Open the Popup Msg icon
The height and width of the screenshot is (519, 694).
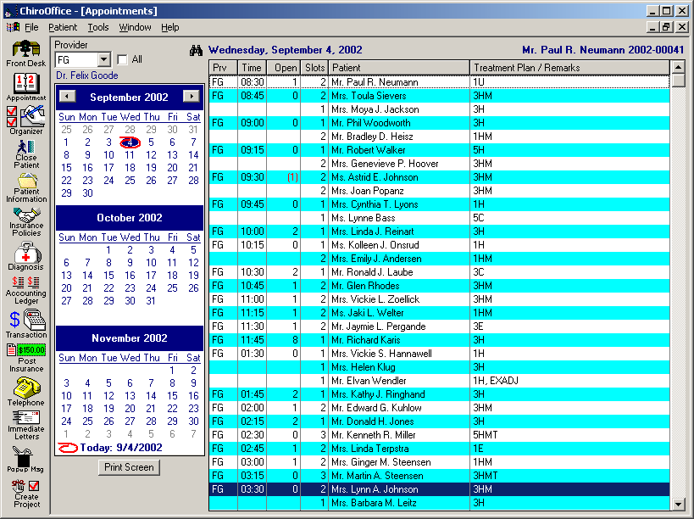tap(25, 460)
